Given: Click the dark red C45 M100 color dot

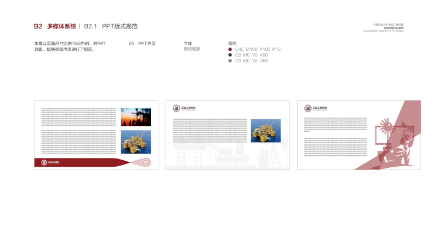Looking at the screenshot, I should click(230, 49).
